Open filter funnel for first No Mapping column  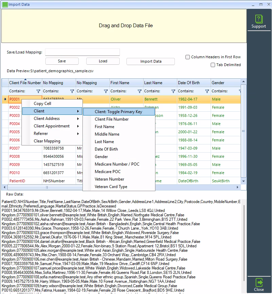click(x=72, y=91)
